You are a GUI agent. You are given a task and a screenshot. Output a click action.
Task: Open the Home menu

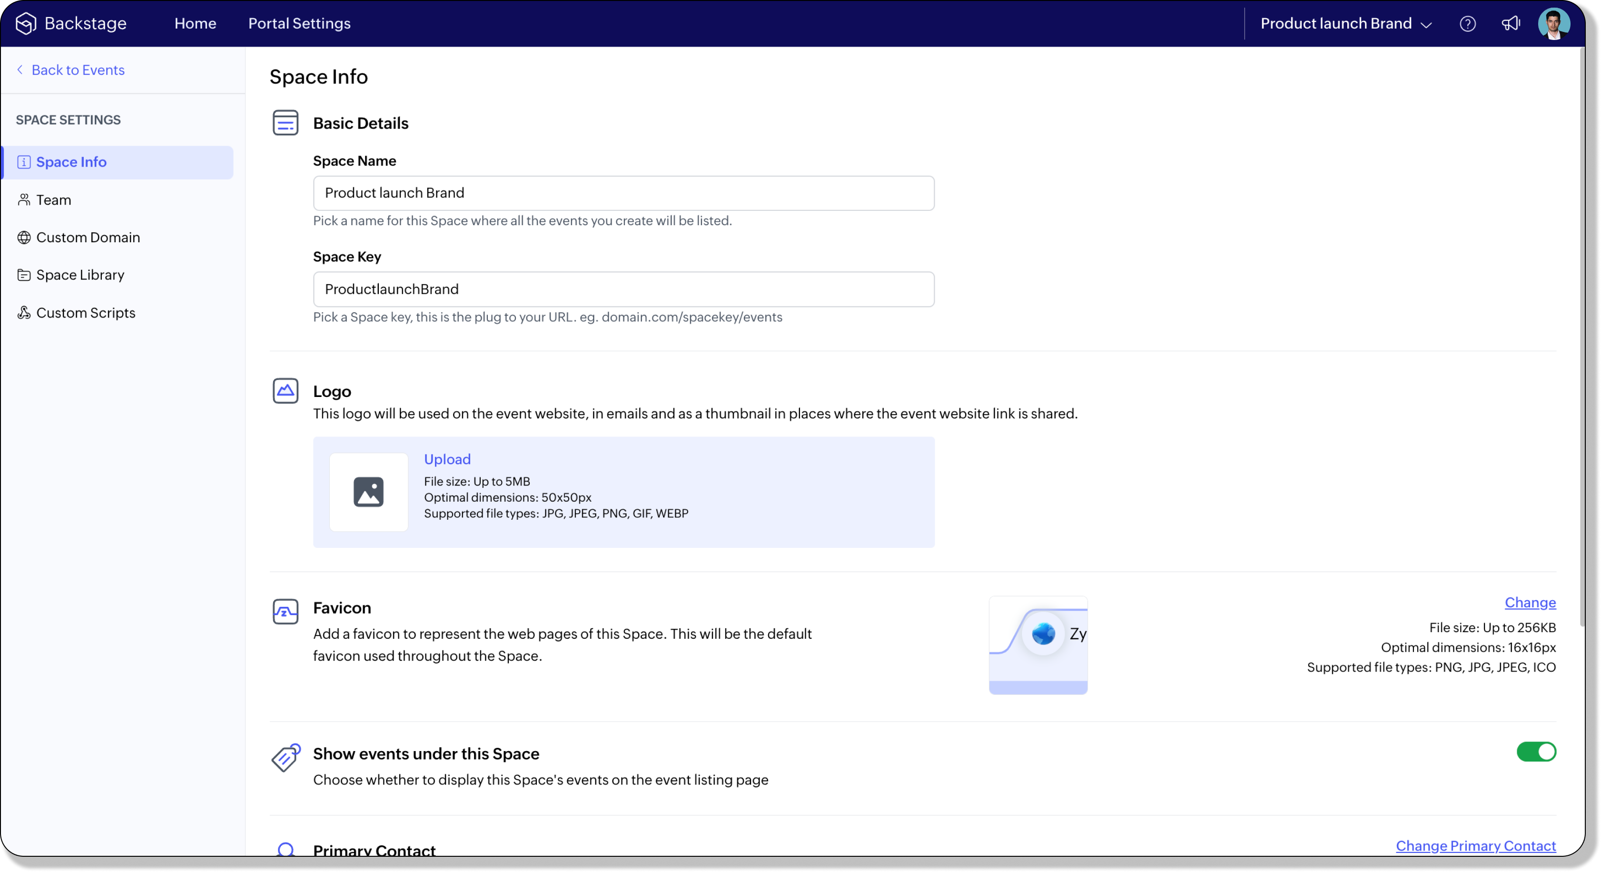pyautogui.click(x=195, y=24)
